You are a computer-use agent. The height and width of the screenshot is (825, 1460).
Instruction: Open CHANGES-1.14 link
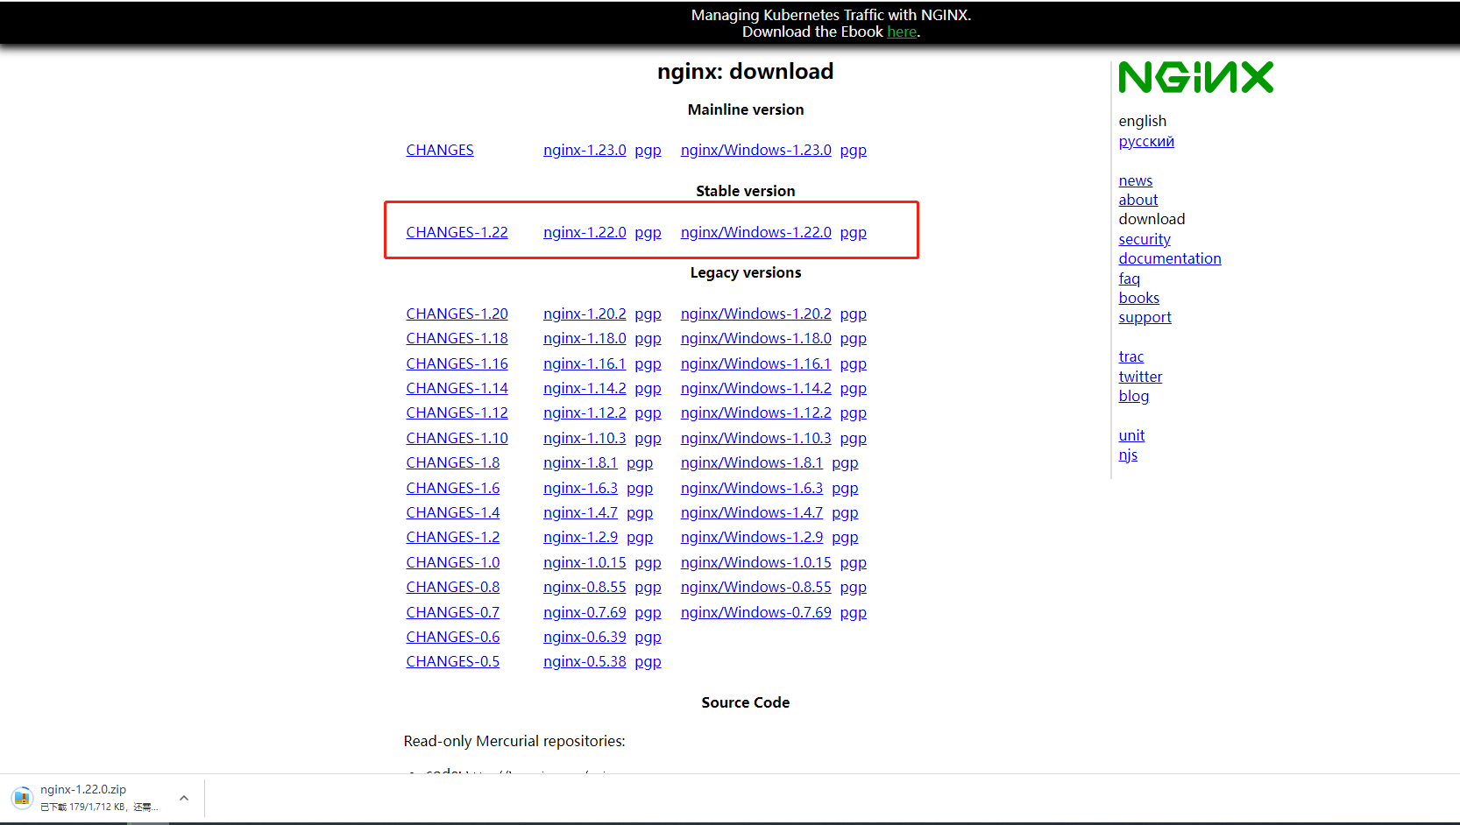pos(457,388)
